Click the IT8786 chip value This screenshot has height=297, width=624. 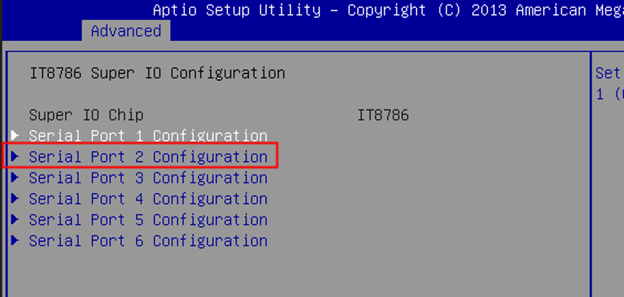tap(383, 115)
